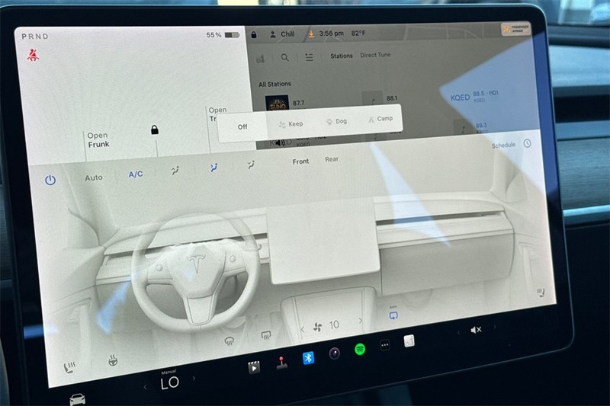Tap the 82°F outside temperature
This screenshot has height=406, width=610.
point(358,33)
